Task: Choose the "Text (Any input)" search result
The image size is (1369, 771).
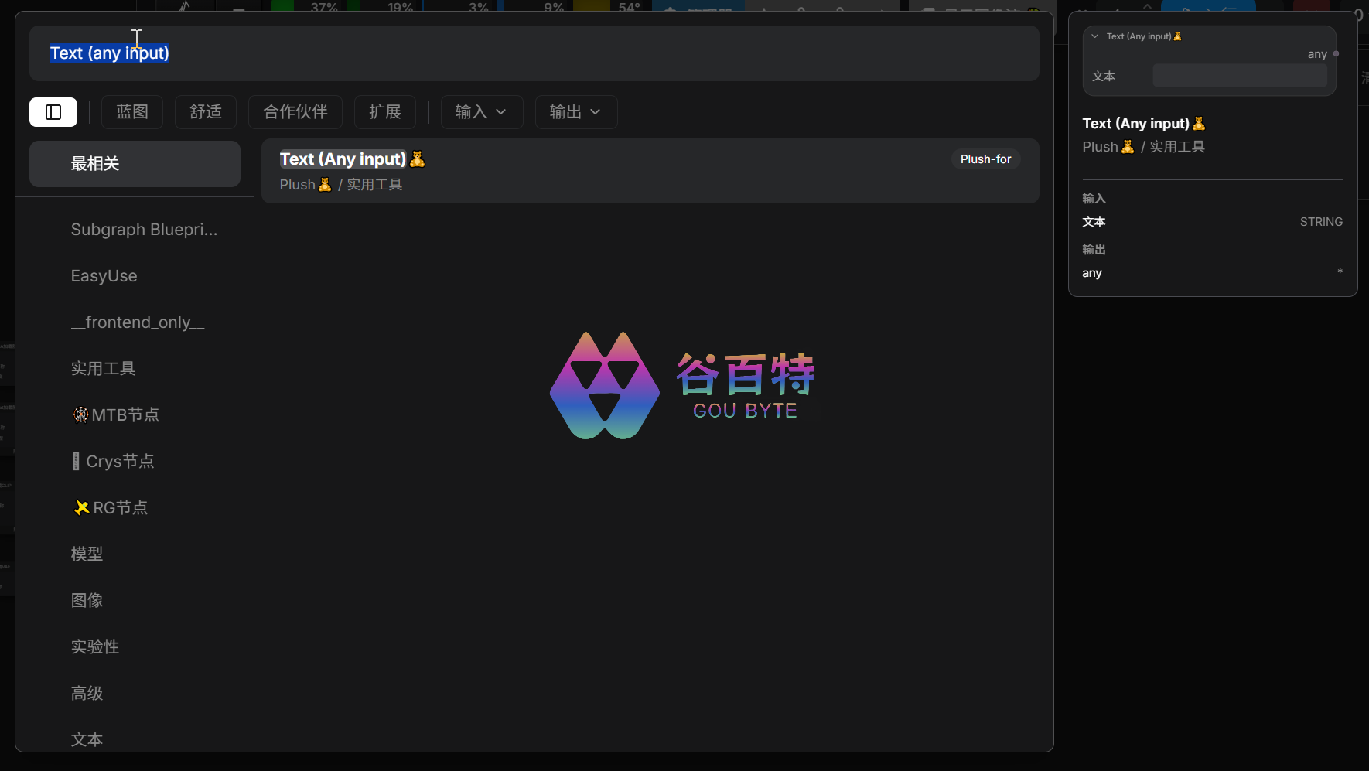Action: 650,171
